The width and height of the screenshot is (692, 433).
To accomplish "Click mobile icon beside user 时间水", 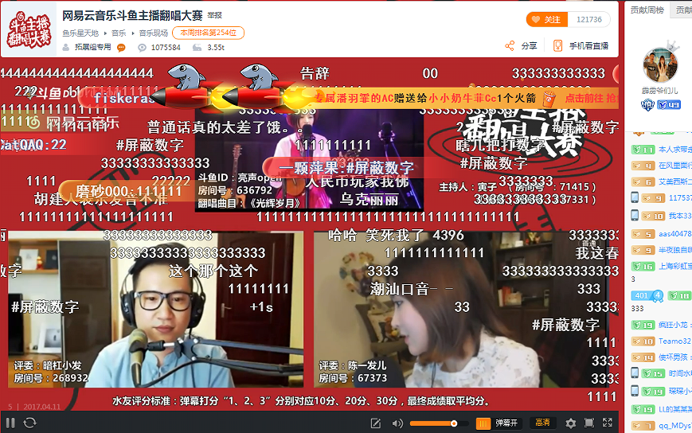I will pos(635,373).
